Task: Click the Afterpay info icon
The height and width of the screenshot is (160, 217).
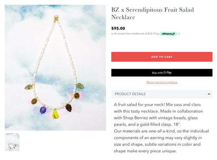Action: 179,34
